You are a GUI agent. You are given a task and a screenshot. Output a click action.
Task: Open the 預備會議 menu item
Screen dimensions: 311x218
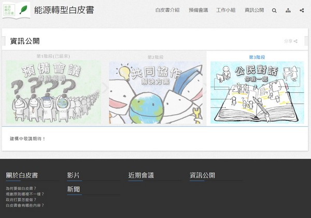pyautogui.click(x=198, y=10)
